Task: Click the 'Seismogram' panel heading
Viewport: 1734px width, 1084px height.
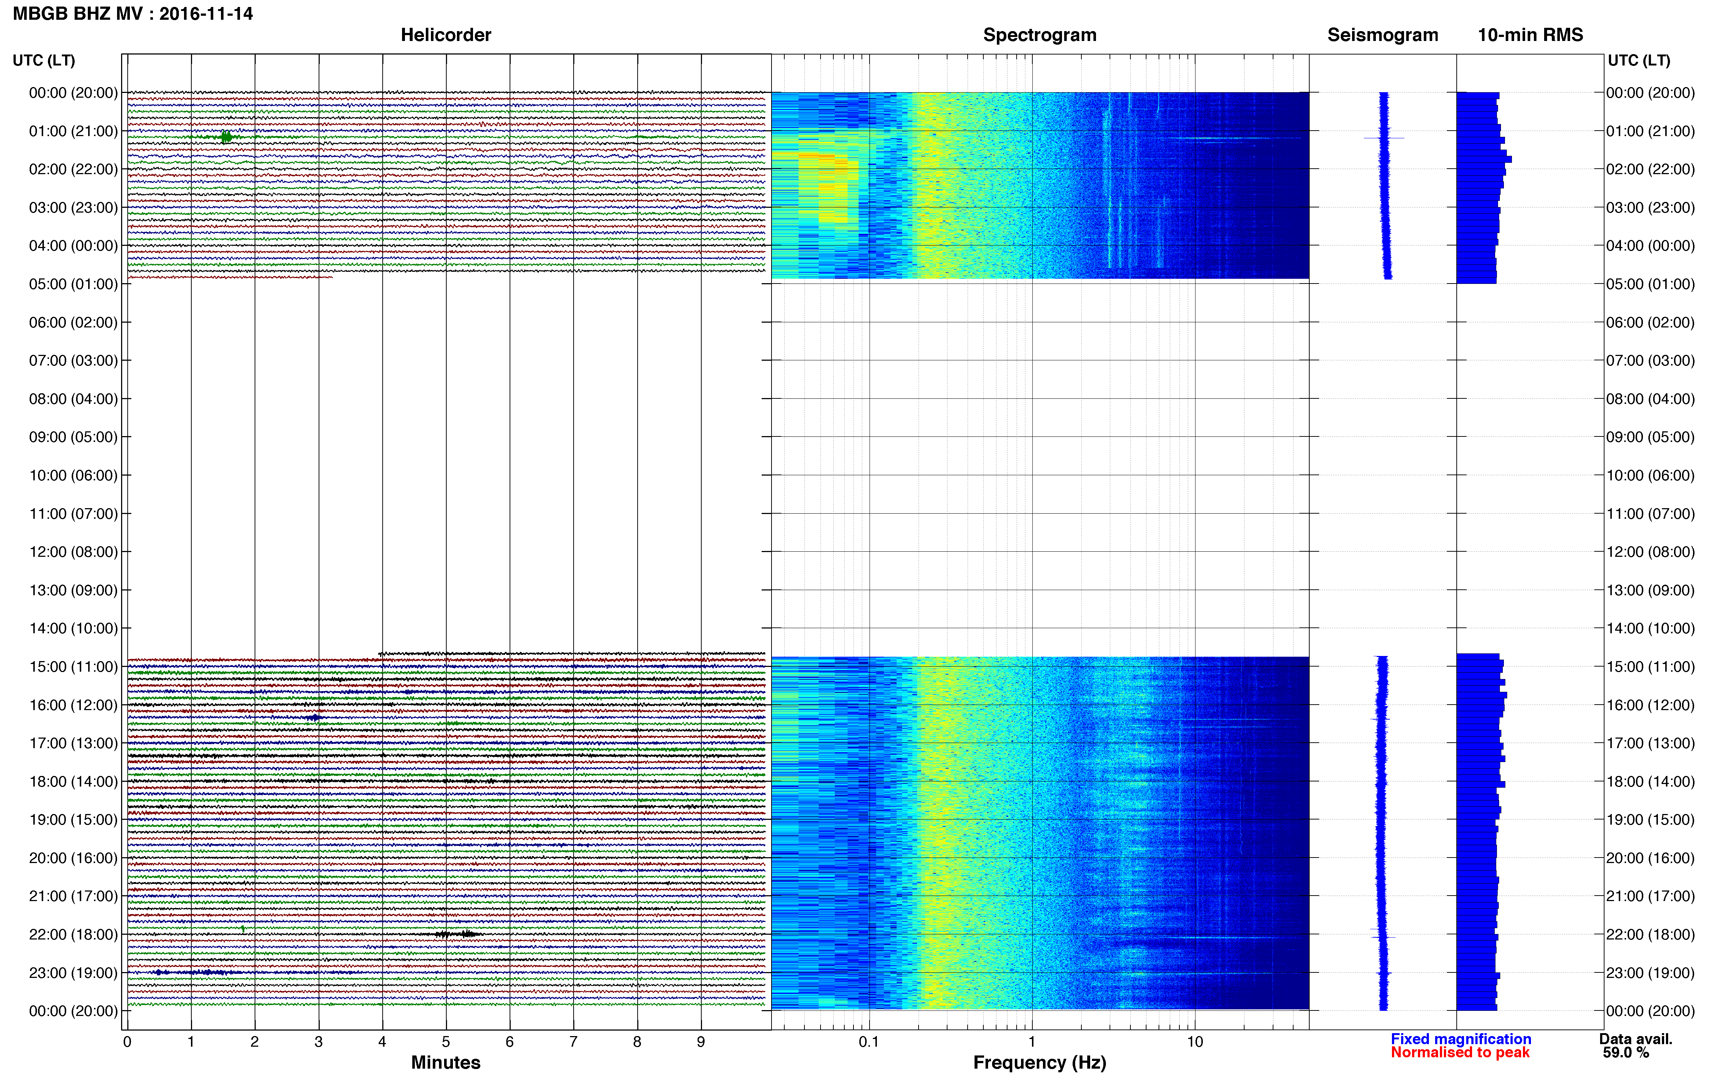Action: (1383, 35)
